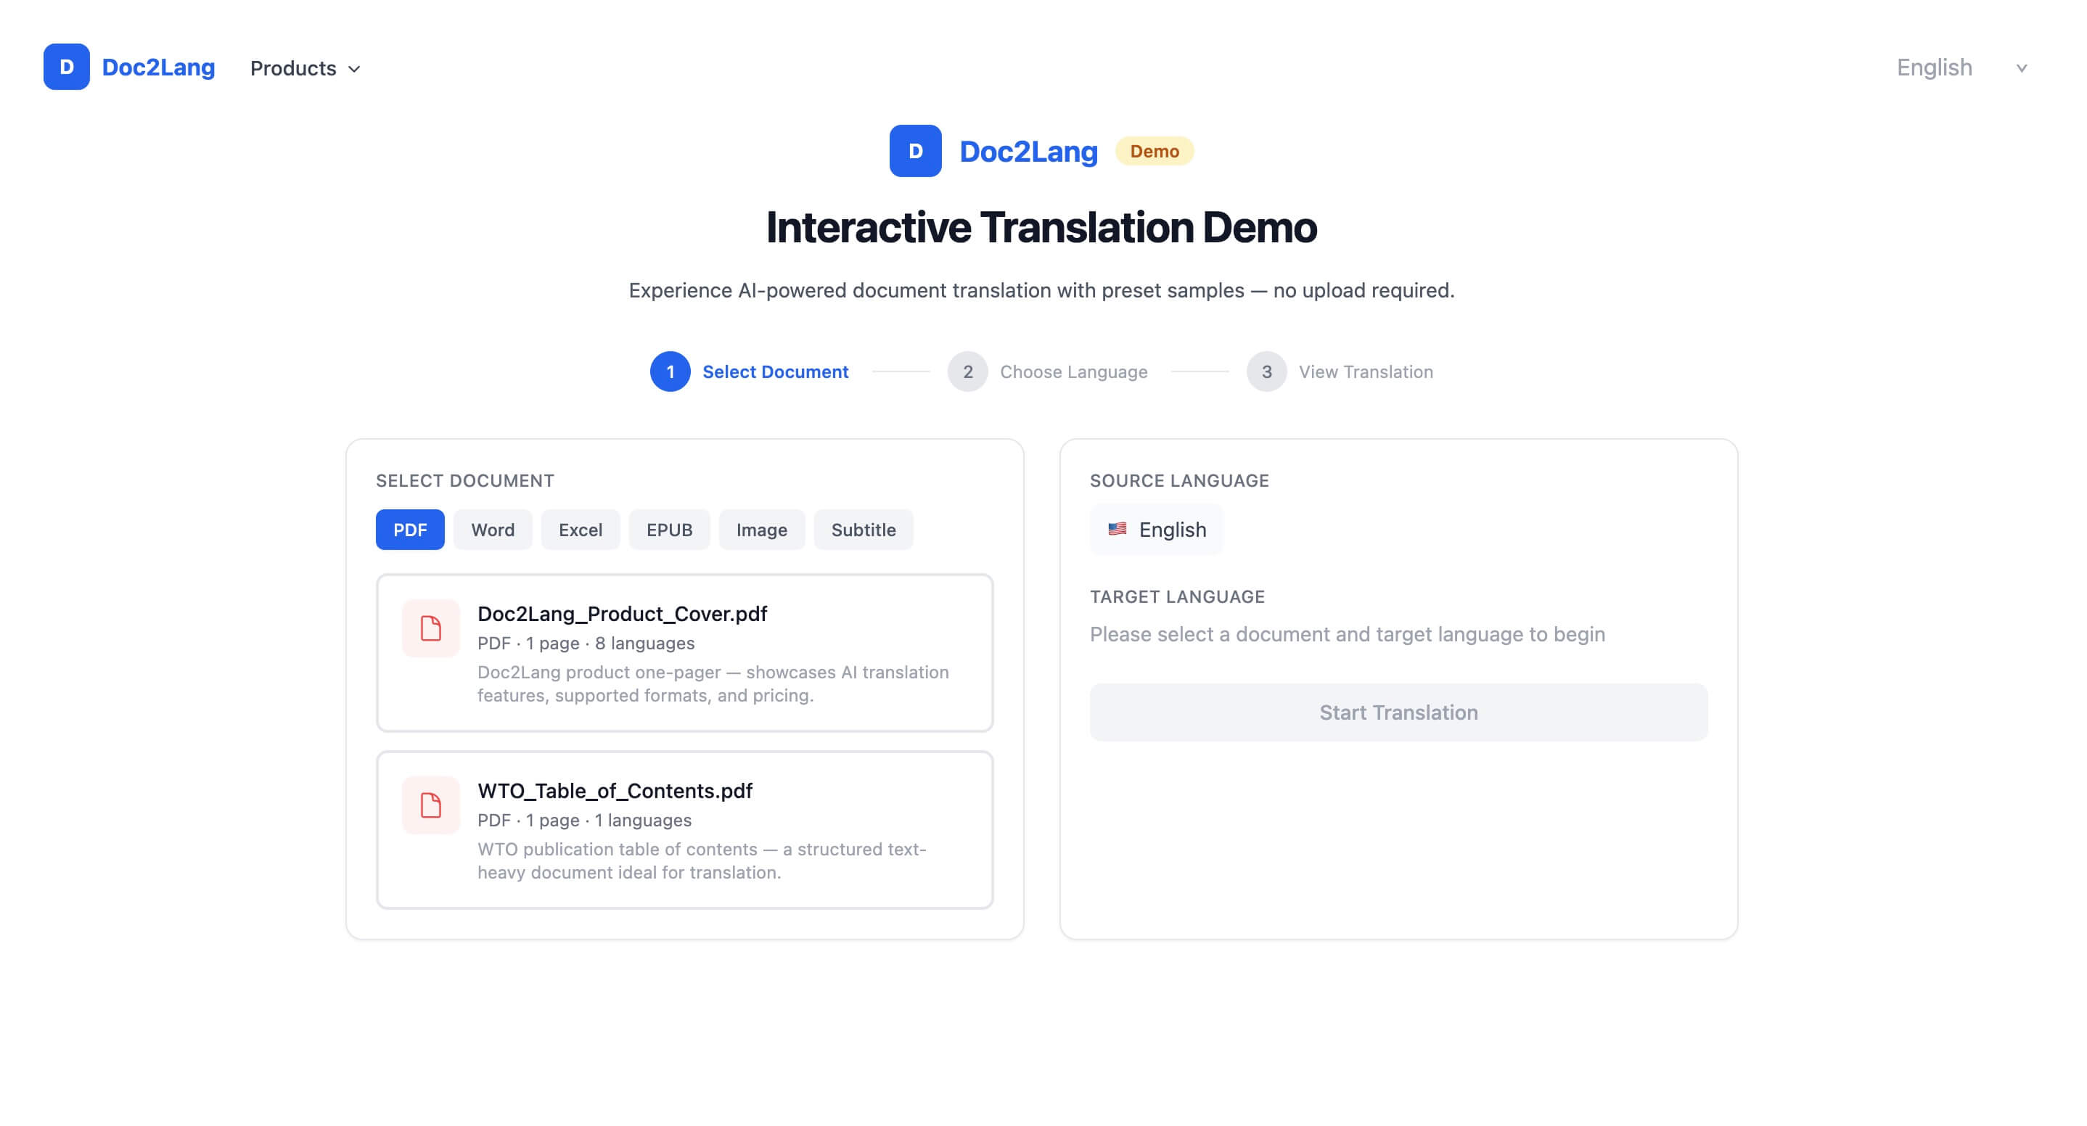Click step 2 circle Choose Language
This screenshot has width=2087, height=1126.
point(967,371)
